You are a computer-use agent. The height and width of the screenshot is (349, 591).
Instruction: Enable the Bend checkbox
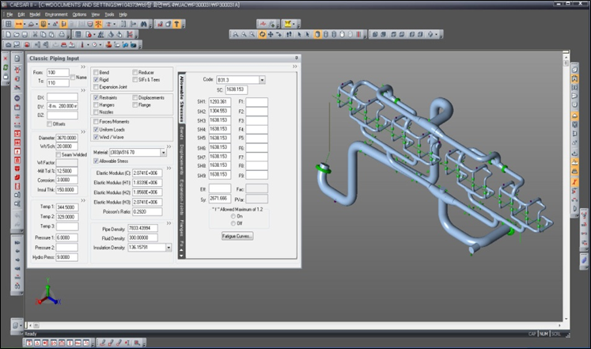coord(96,72)
